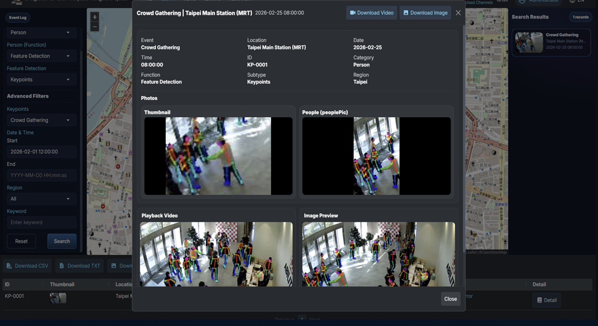Click the Download Video button

(x=371, y=13)
